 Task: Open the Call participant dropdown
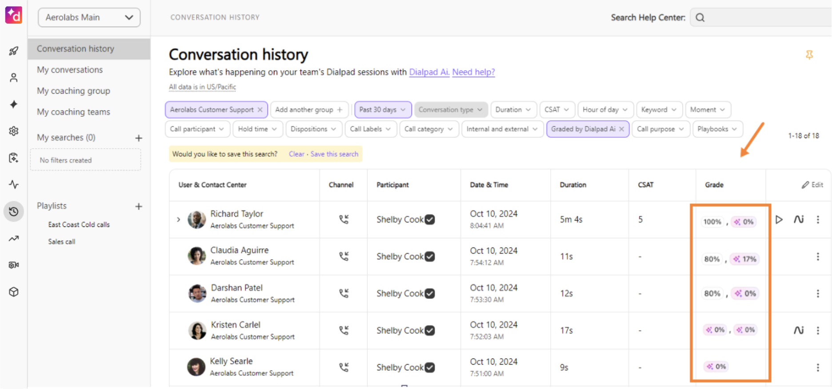click(197, 129)
